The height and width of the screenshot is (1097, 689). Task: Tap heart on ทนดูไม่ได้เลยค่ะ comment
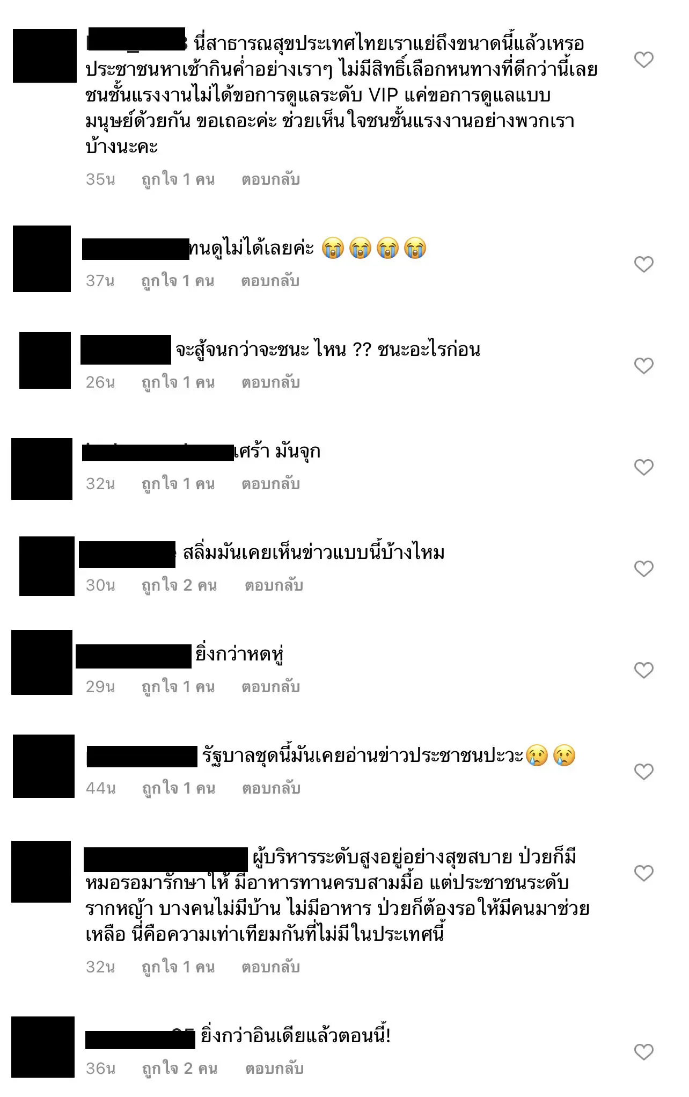(x=643, y=264)
